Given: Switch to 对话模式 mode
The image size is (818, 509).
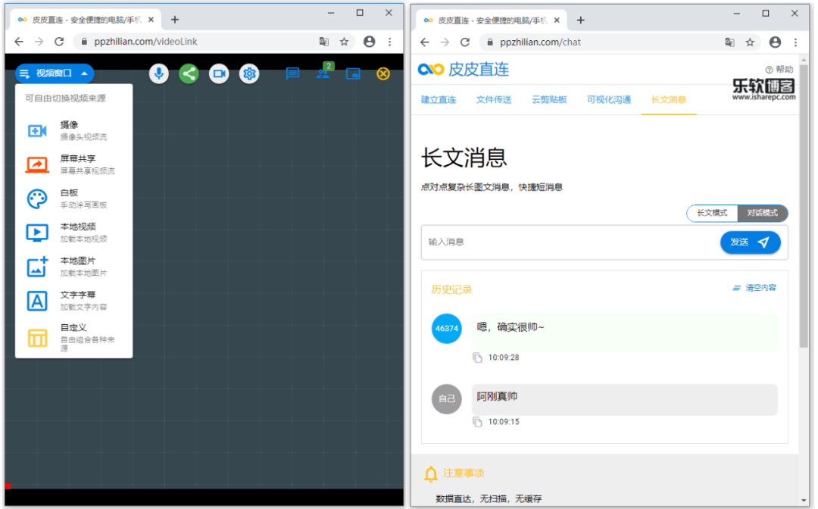Looking at the screenshot, I should click(762, 213).
